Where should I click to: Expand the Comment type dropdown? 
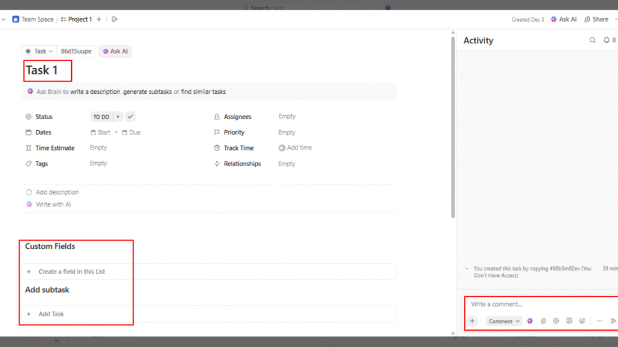504,321
